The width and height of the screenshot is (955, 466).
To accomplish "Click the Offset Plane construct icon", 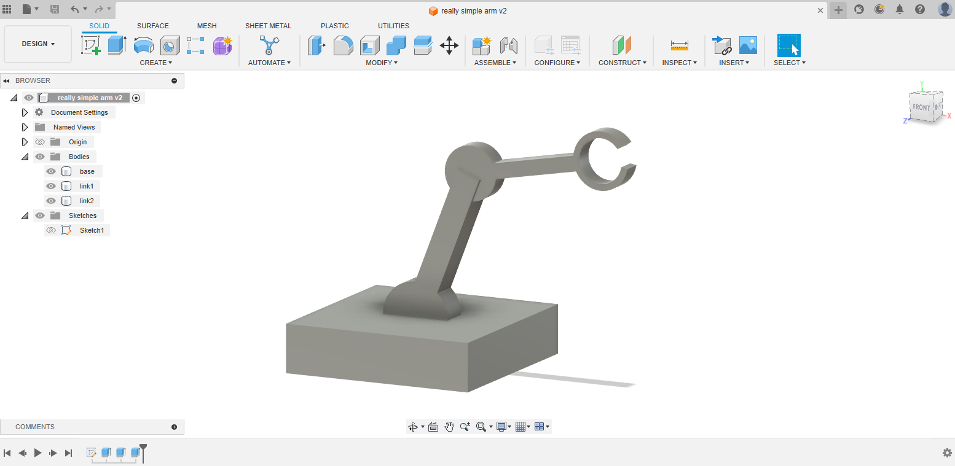I will [x=622, y=45].
